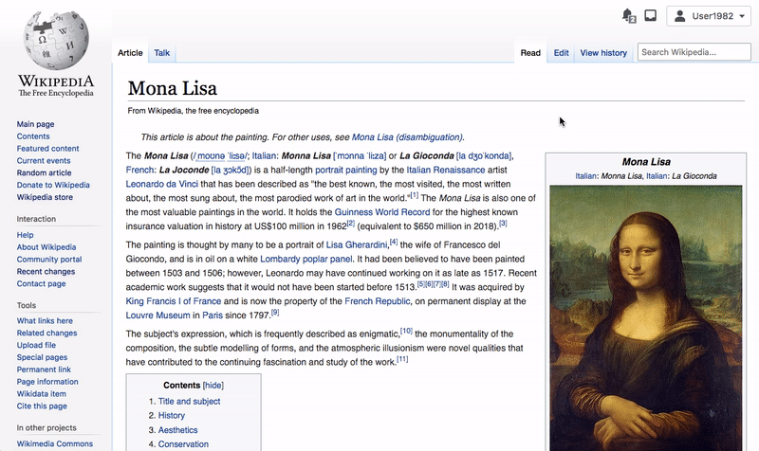Click the Guinness World Record link

(x=382, y=211)
